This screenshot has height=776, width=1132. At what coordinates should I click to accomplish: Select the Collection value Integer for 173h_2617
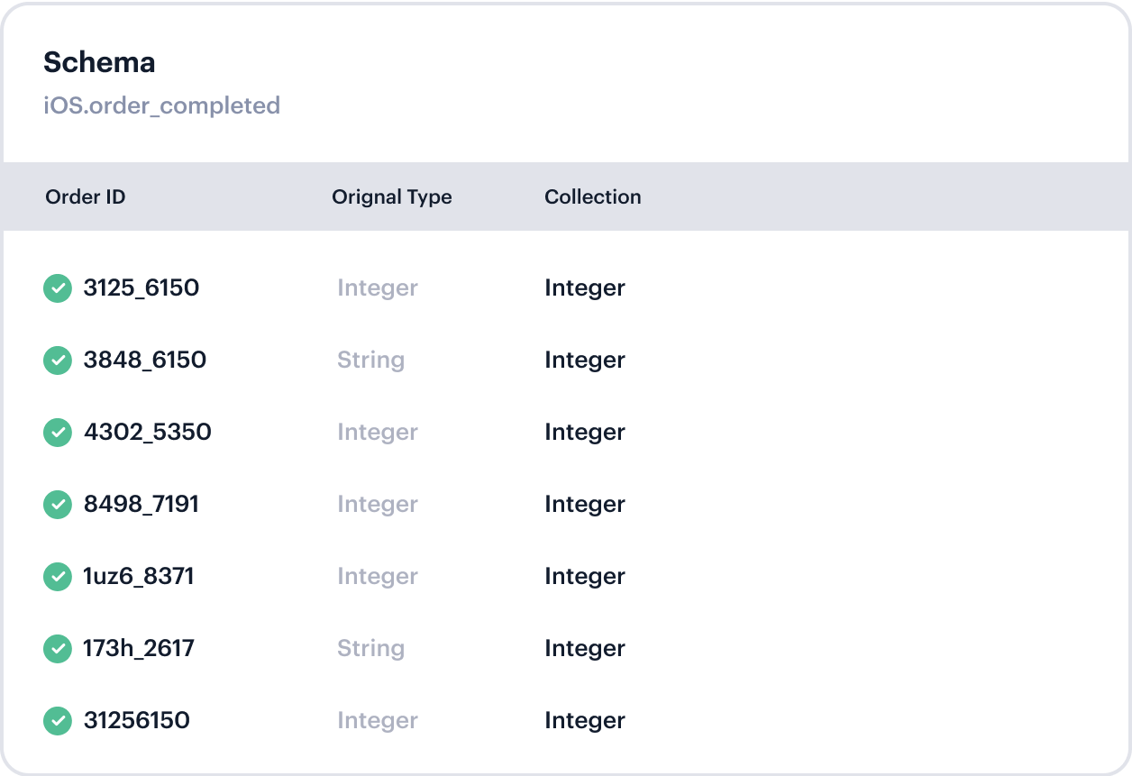pyautogui.click(x=585, y=650)
